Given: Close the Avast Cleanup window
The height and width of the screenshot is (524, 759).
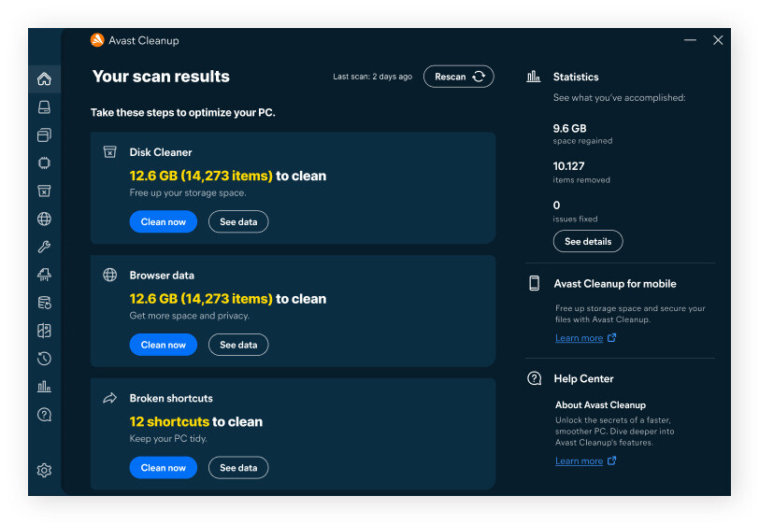Looking at the screenshot, I should tap(718, 40).
